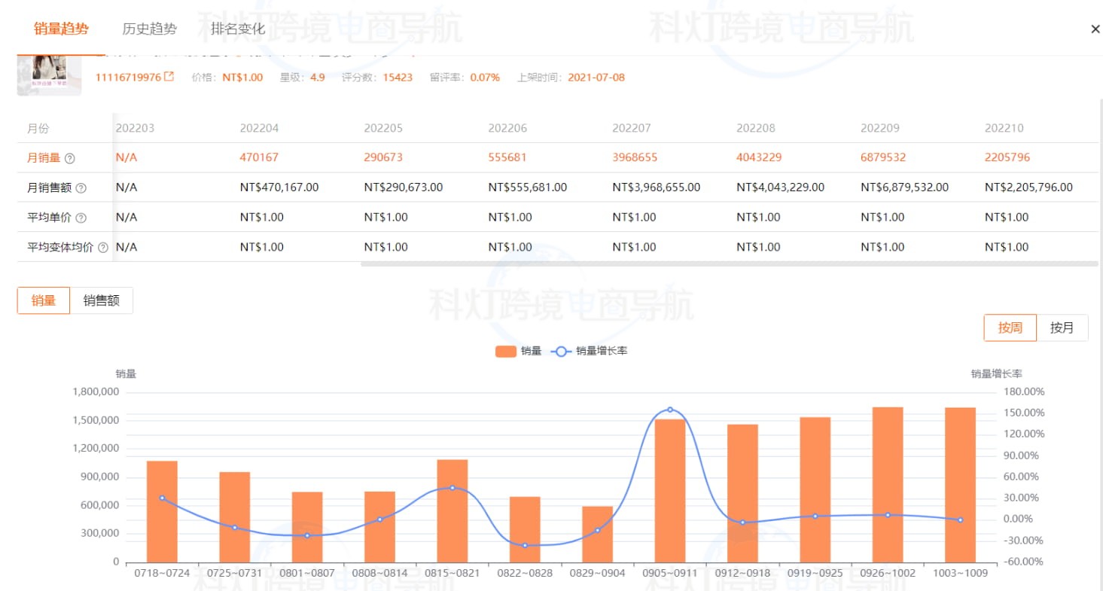This screenshot has height=591, width=1103.
Task: Click help icon next to 平均变体均价
Action: [103, 247]
